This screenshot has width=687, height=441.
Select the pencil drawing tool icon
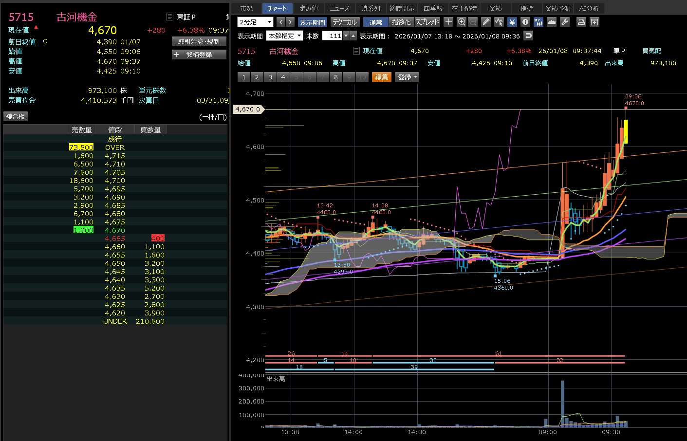coord(486,22)
